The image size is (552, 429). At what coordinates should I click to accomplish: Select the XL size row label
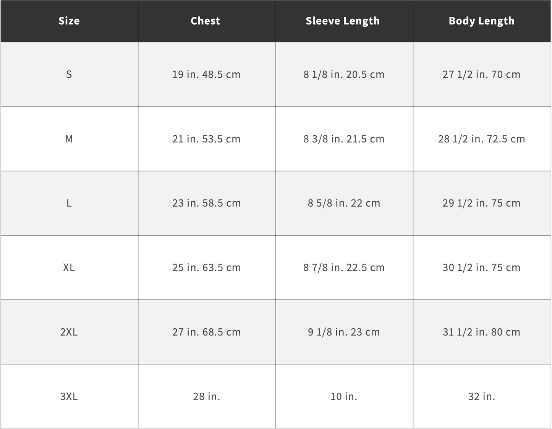coord(69,268)
